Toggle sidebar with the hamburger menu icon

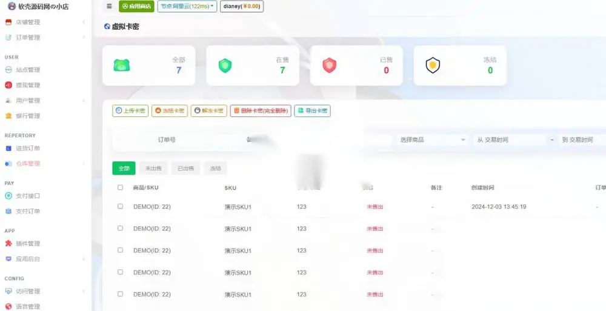[x=109, y=6]
